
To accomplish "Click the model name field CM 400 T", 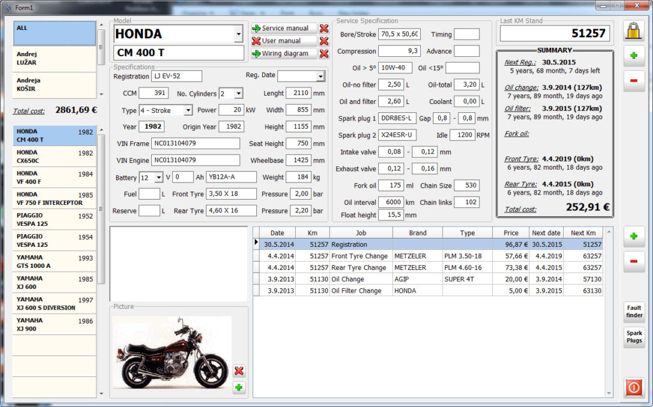I will (x=179, y=53).
